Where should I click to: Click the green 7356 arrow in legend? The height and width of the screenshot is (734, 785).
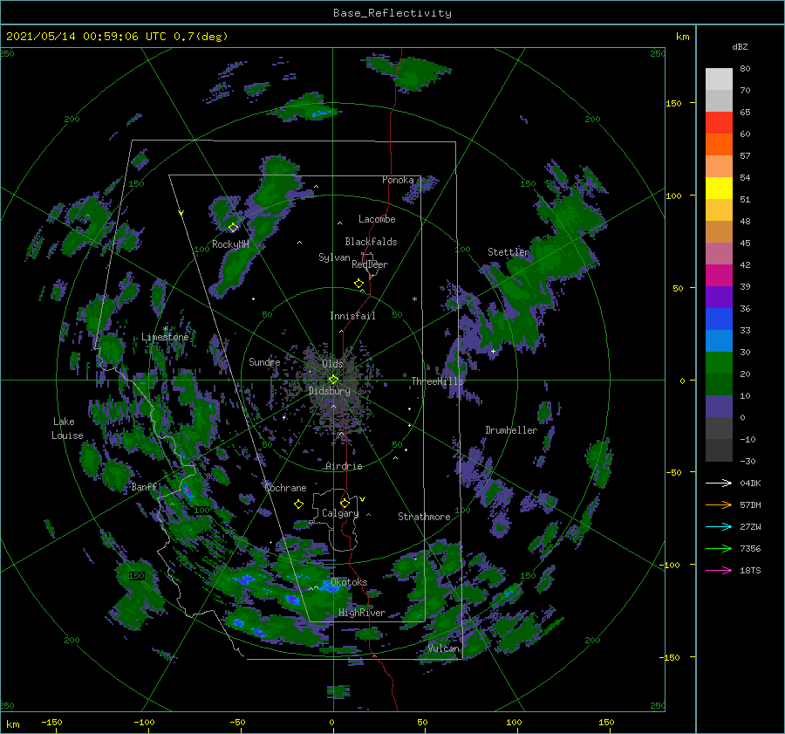[719, 549]
